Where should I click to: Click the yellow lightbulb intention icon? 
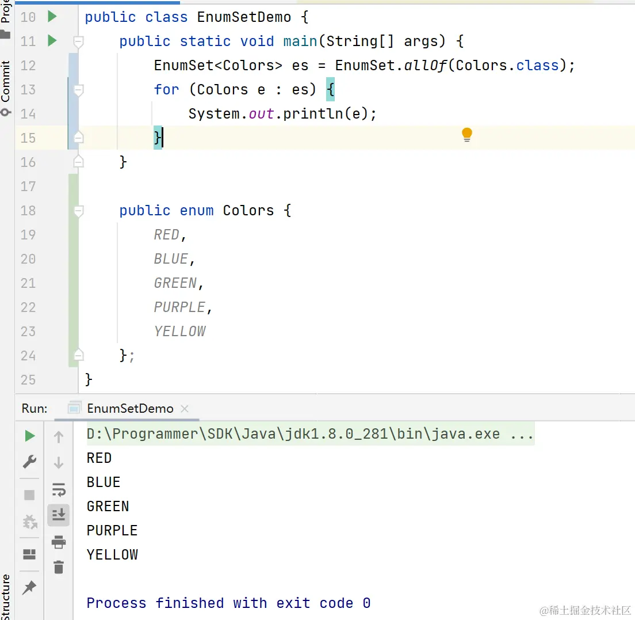pos(466,134)
